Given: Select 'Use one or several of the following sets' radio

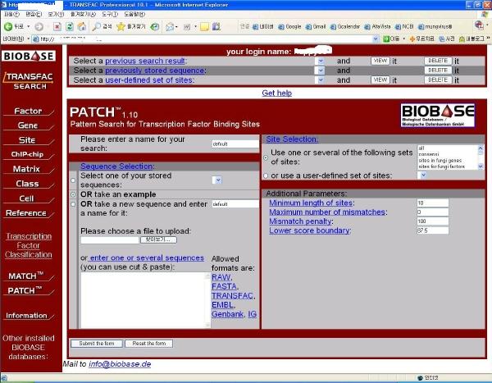Looking at the screenshot, I should tap(265, 157).
